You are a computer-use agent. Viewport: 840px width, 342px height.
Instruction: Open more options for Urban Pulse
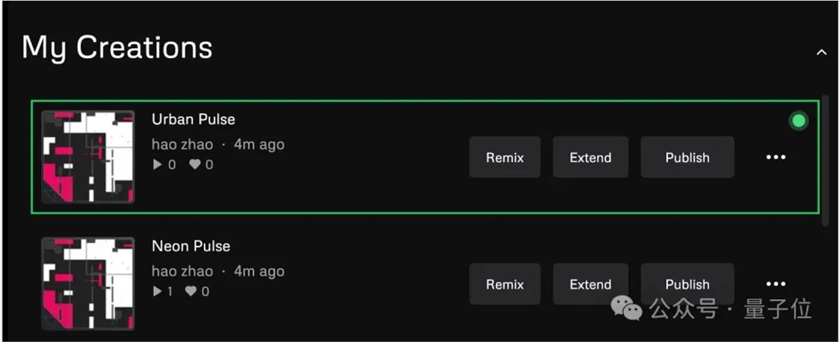pyautogui.click(x=775, y=157)
